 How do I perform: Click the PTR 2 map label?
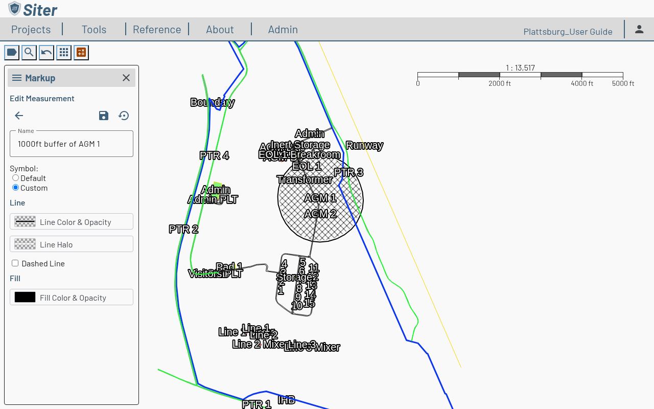click(183, 229)
